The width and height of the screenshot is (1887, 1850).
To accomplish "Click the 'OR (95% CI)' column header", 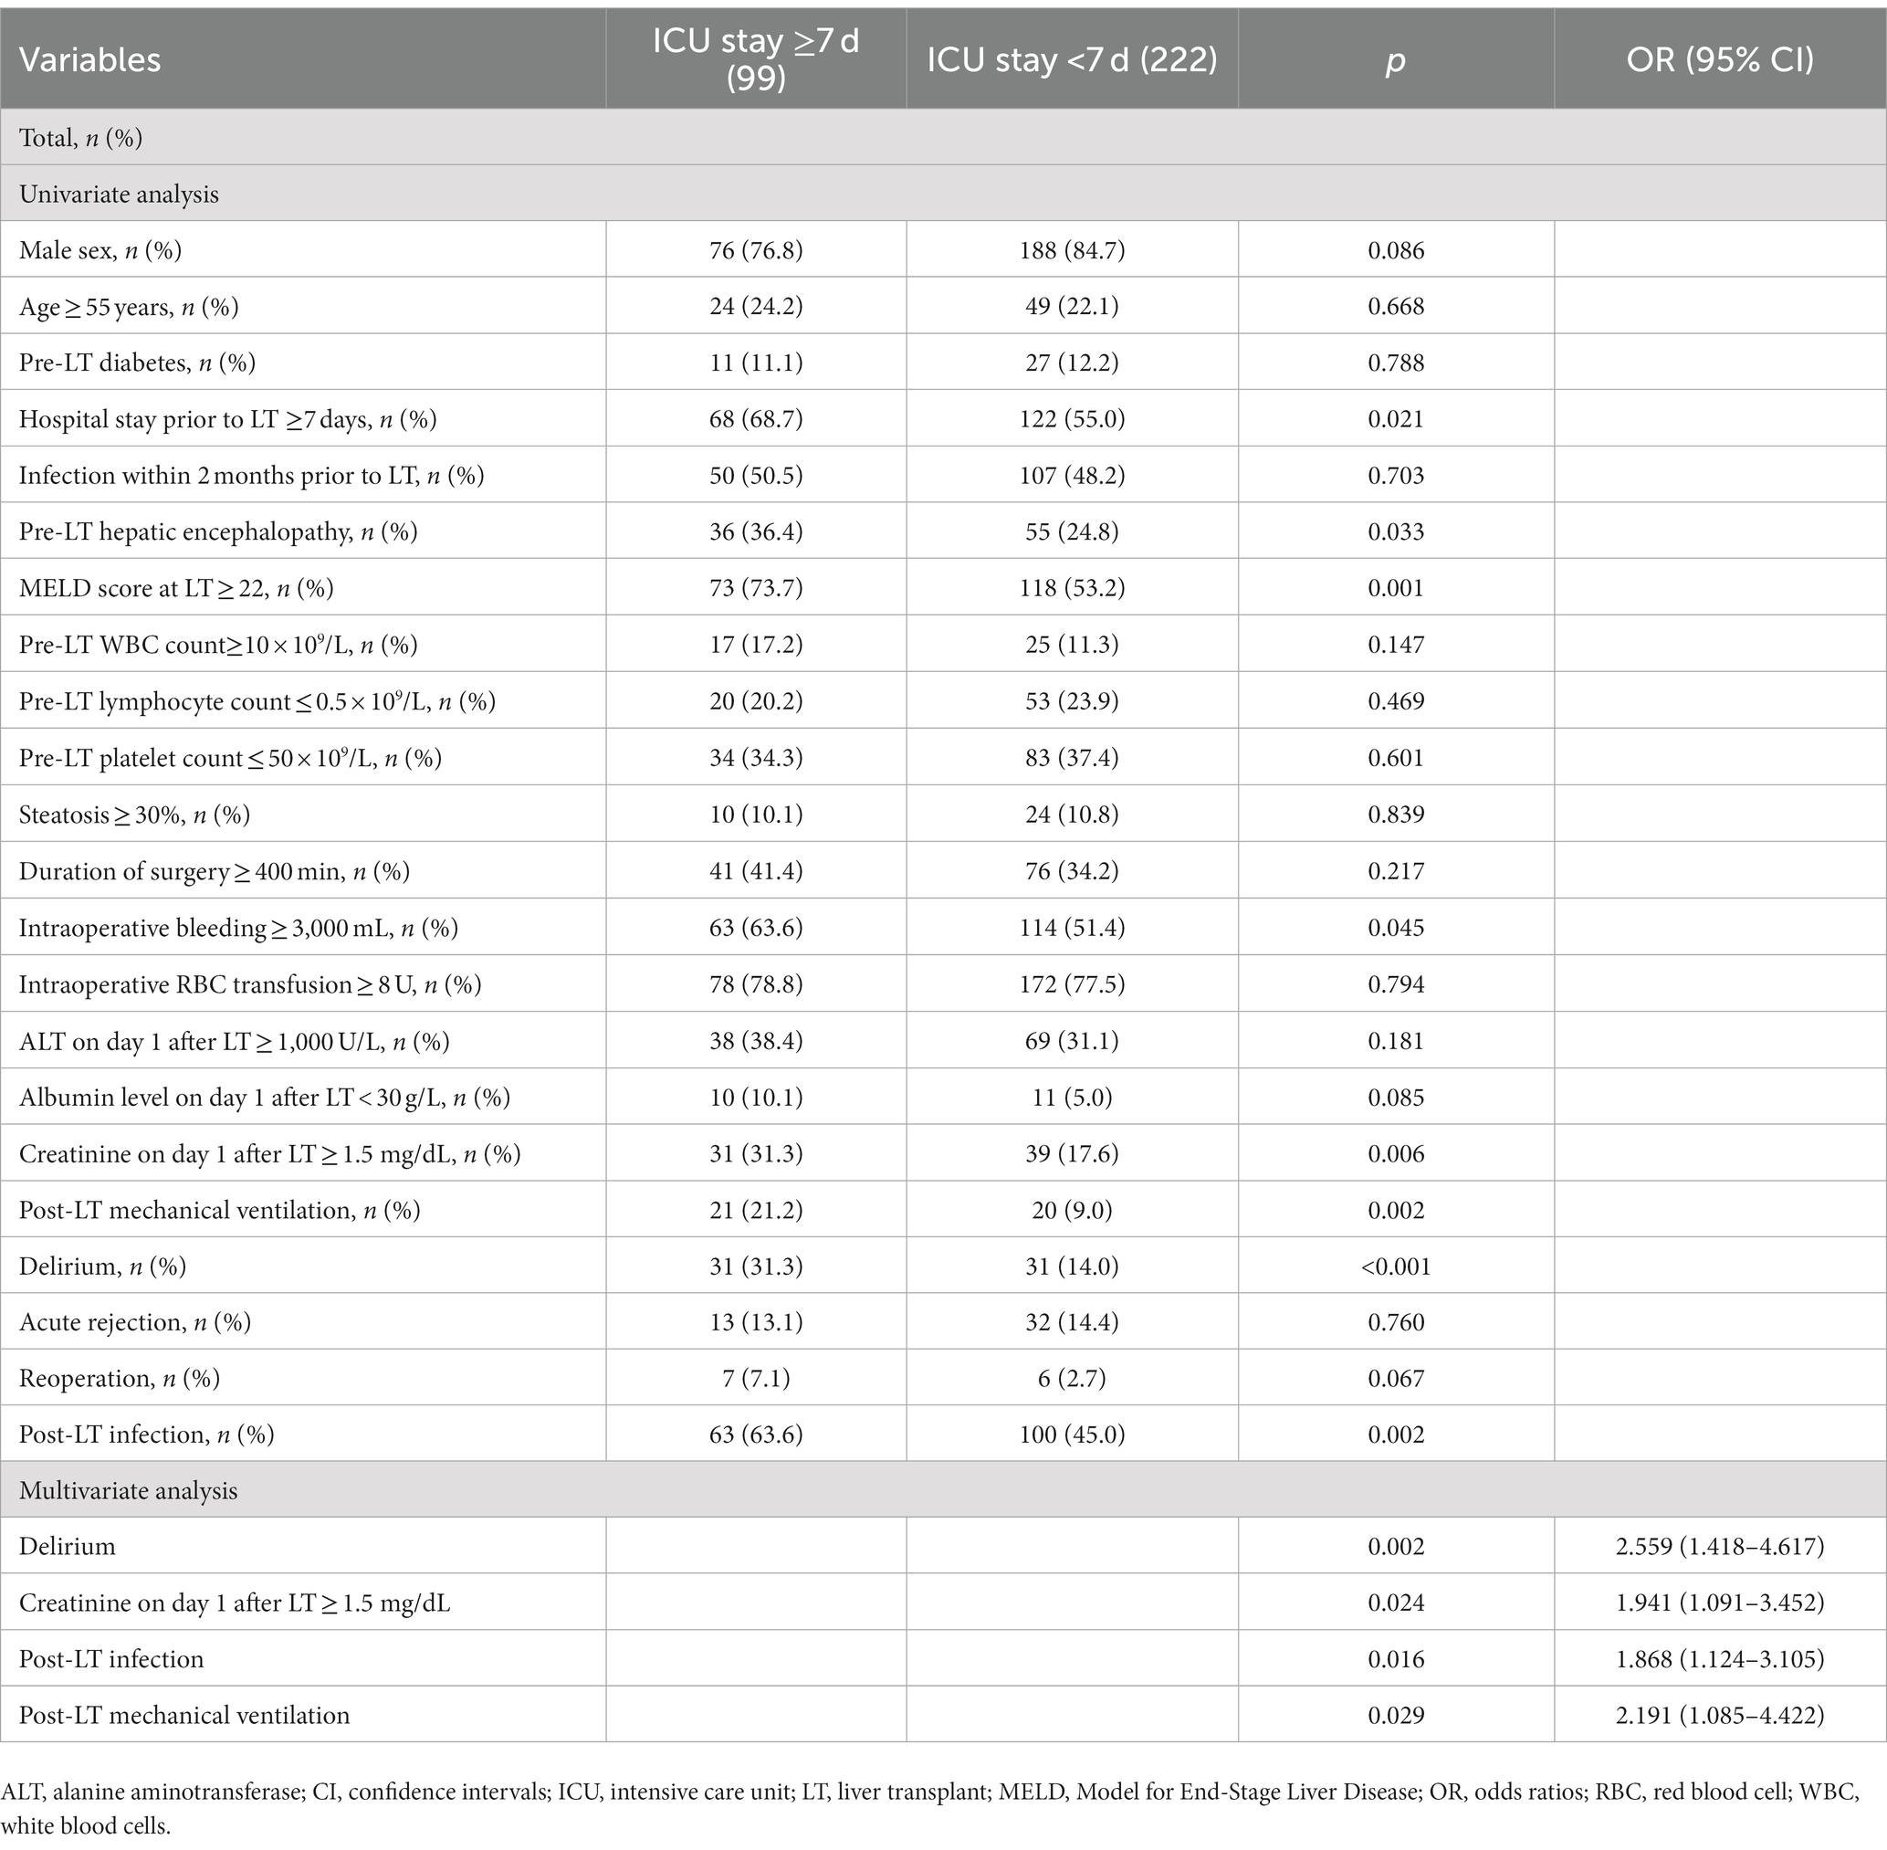I will point(1720,60).
